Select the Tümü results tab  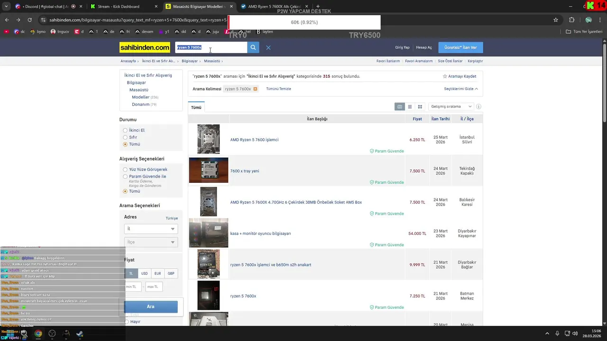coord(196,108)
